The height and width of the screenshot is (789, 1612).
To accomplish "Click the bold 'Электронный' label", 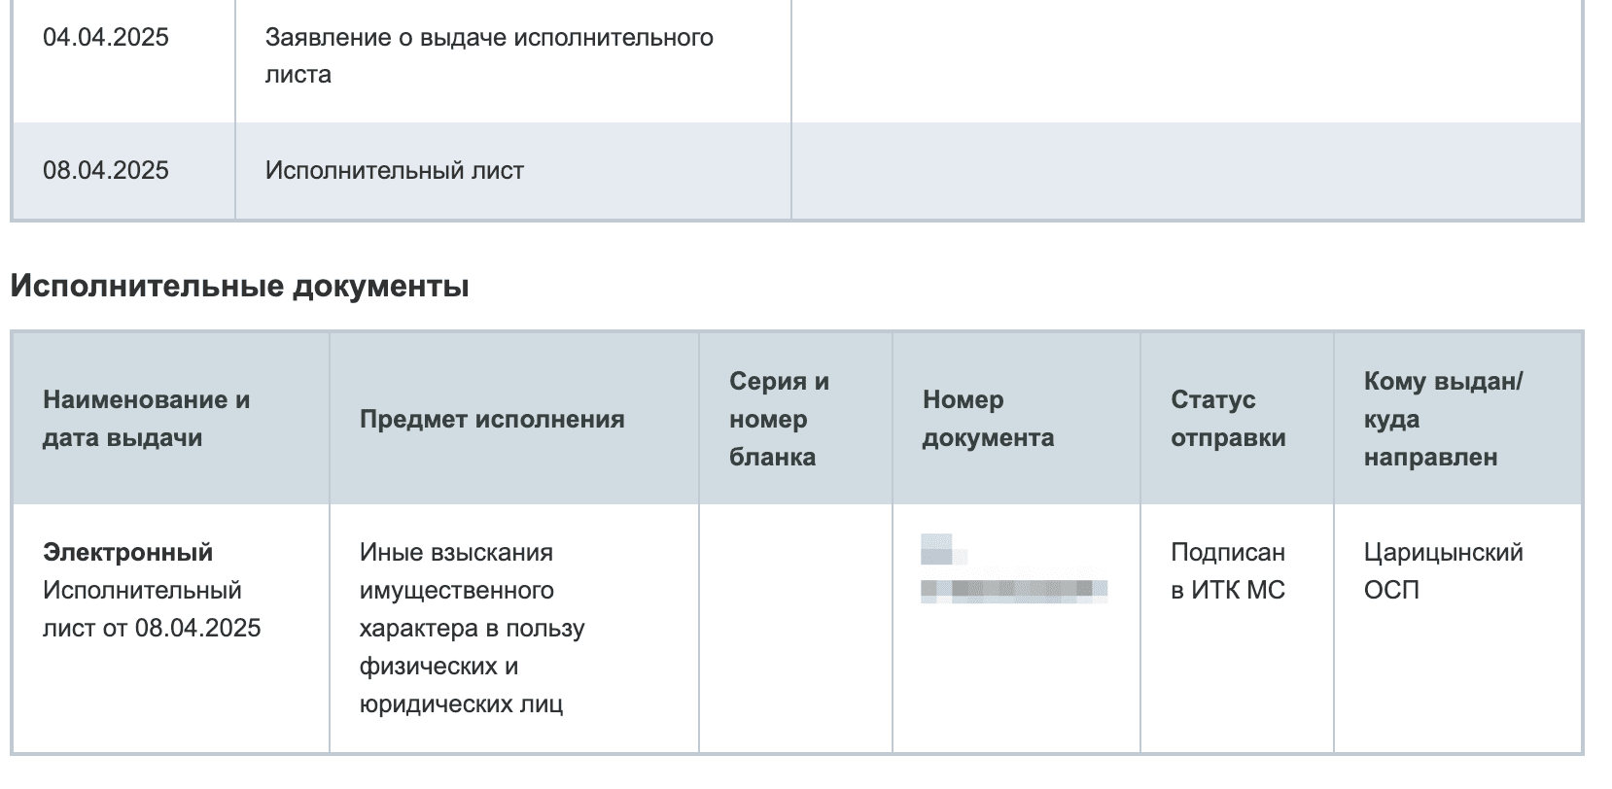I will coord(127,552).
